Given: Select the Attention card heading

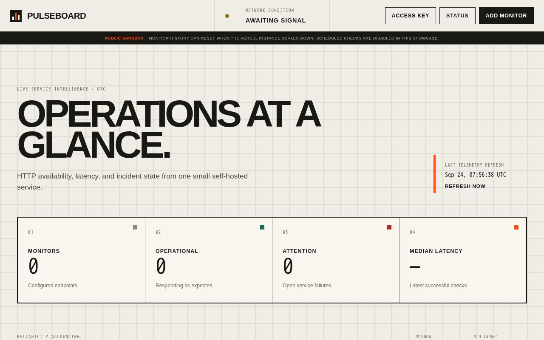Looking at the screenshot, I should [x=300, y=251].
